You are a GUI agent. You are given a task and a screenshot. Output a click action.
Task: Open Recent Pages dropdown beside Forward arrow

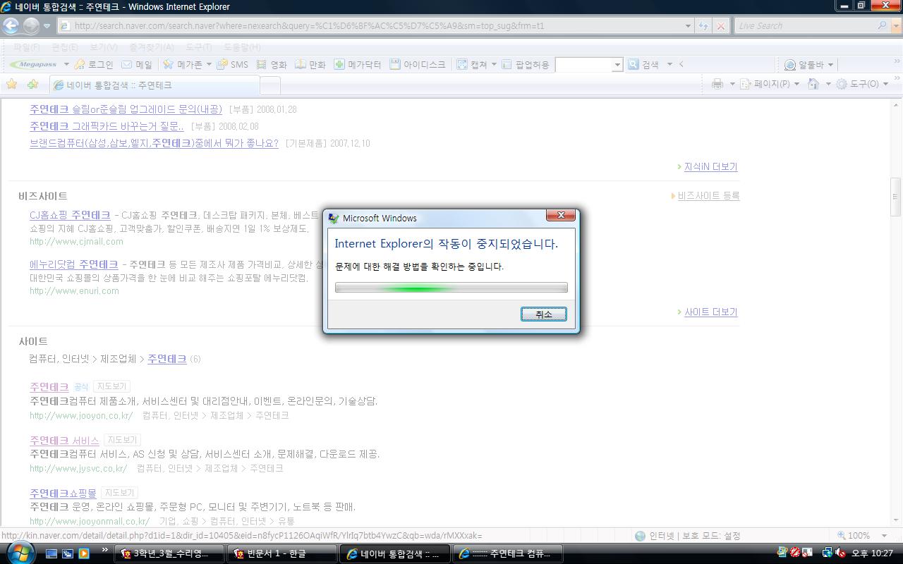coord(47,26)
